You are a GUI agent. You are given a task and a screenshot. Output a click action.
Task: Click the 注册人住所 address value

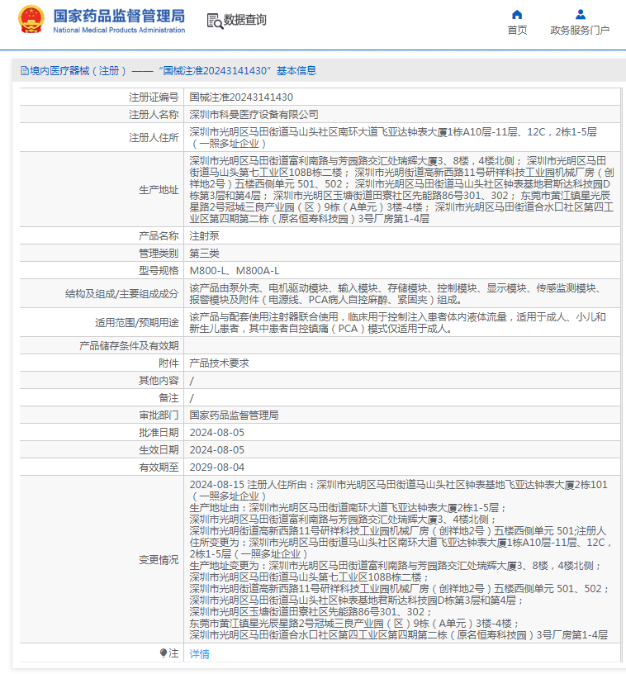[x=393, y=138]
